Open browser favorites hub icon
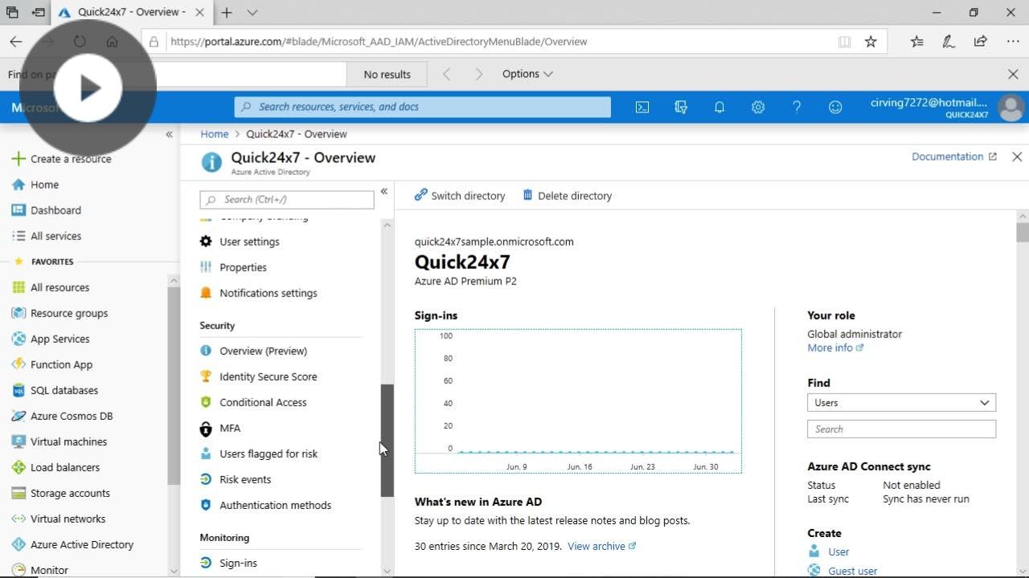The height and width of the screenshot is (578, 1029). pos(917,42)
